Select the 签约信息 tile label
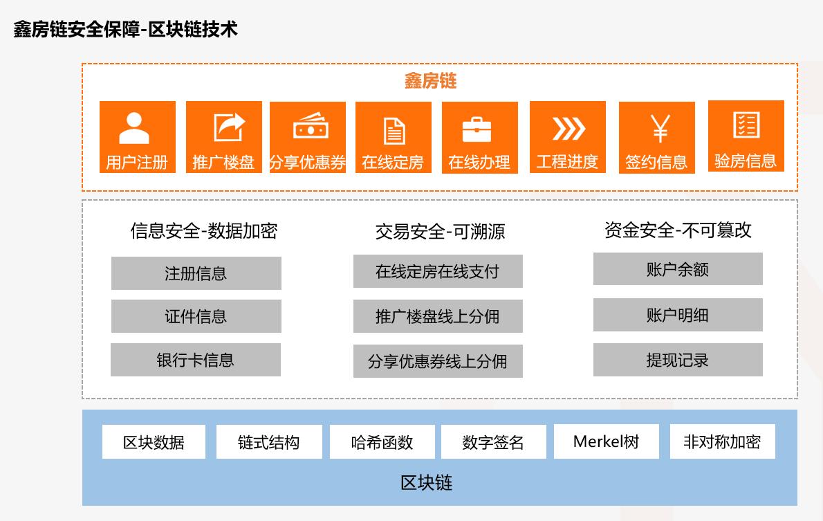This screenshot has width=823, height=521. [x=656, y=162]
